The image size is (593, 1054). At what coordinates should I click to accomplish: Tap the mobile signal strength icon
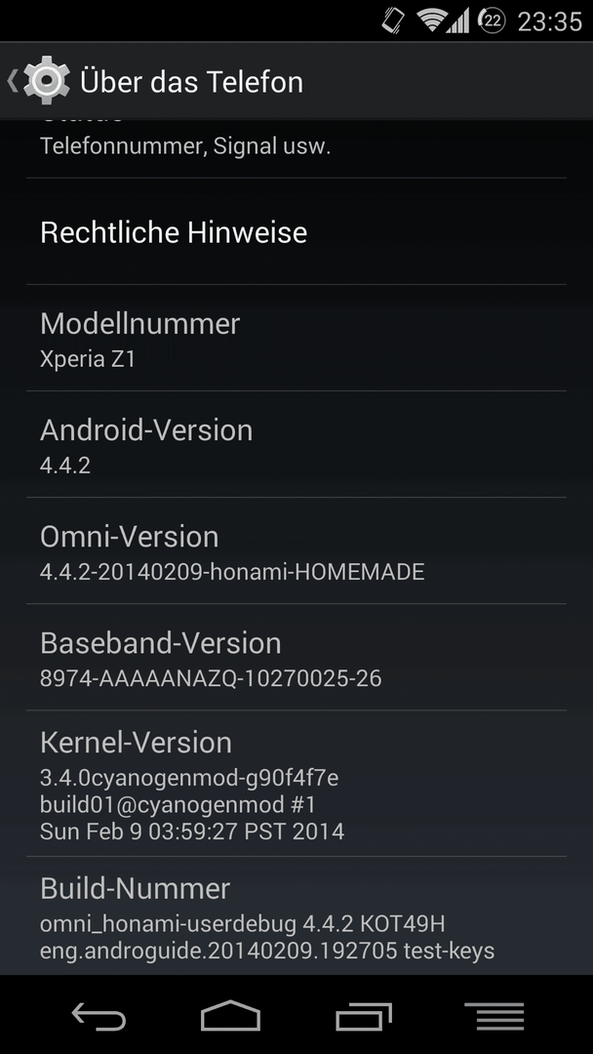pyautogui.click(x=457, y=20)
